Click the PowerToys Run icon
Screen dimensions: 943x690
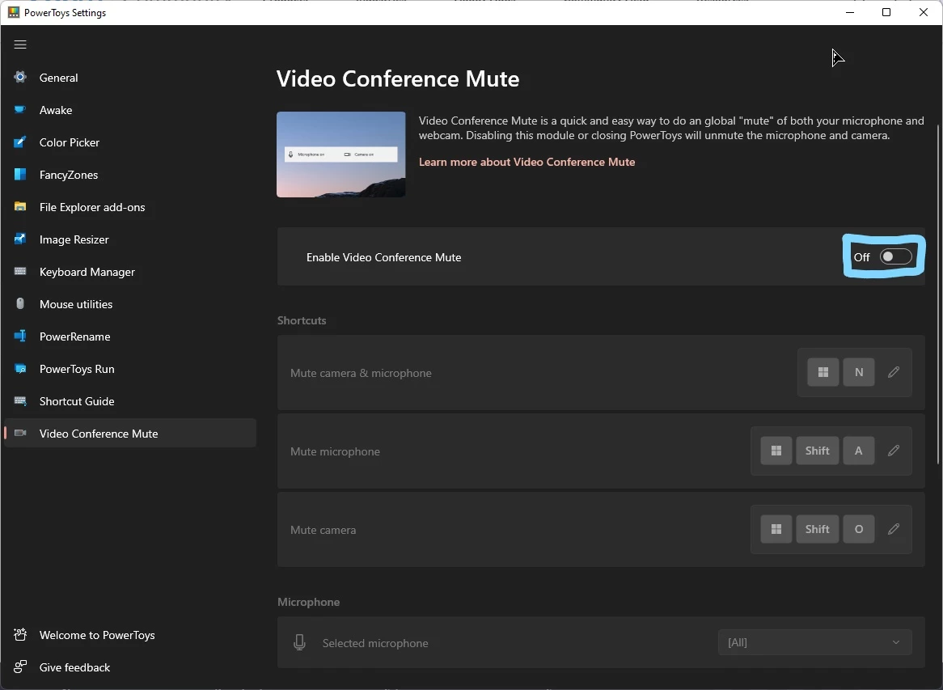[20, 369]
